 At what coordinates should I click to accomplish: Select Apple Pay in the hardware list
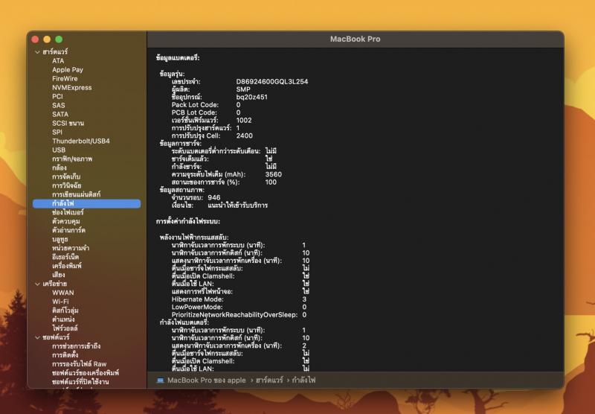67,70
